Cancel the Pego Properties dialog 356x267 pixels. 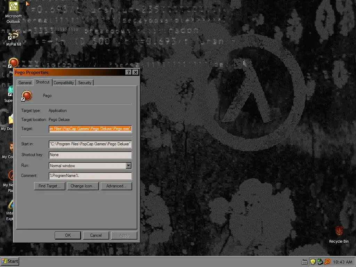(96, 235)
